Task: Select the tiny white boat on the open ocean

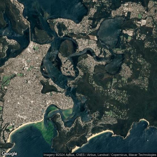Action: coord(148,140)
